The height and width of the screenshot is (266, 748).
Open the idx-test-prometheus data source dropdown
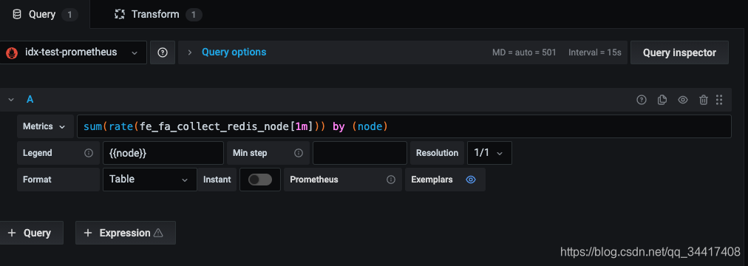click(73, 52)
